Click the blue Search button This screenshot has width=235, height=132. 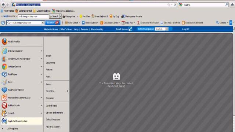(53, 23)
